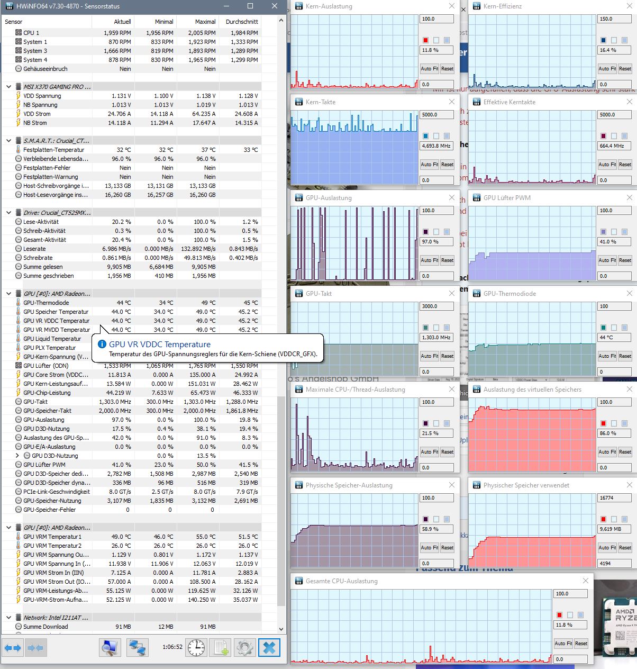Open the monitor with magnifier icon in HWiNFO toolbar
The width and height of the screenshot is (637, 669).
pos(110,647)
